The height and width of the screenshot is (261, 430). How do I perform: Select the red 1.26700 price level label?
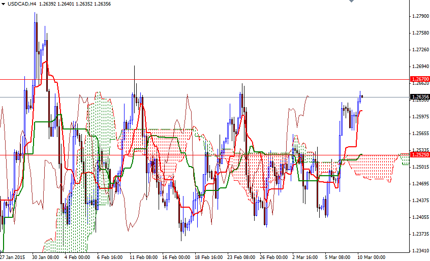pos(419,79)
